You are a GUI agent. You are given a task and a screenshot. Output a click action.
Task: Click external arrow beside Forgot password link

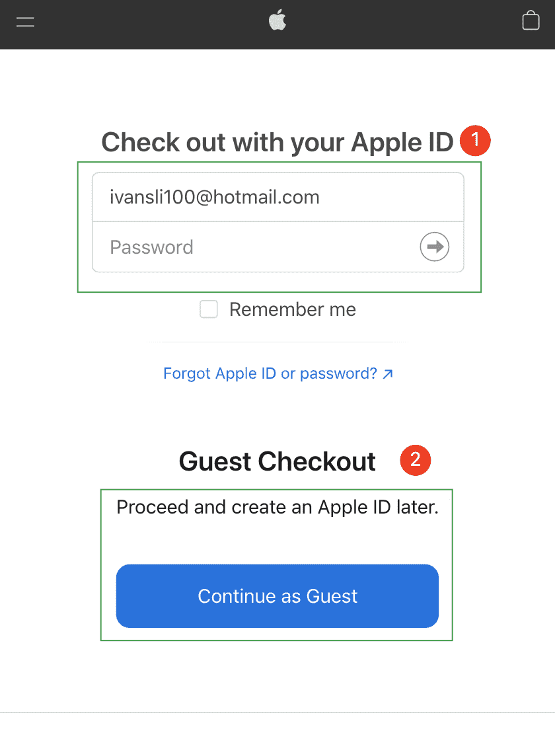tap(388, 374)
